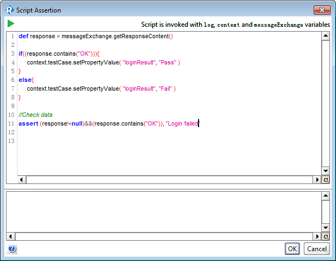Image resolution: width=336 pixels, height=261 pixels.
Task: Click line number 9 in gutter
Action: [x=13, y=106]
